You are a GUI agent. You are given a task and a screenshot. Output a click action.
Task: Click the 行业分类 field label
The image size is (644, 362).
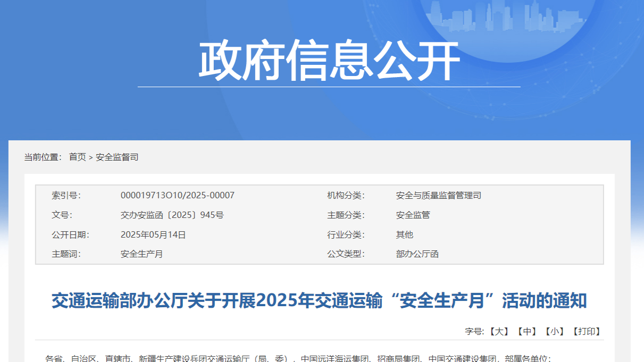point(346,234)
